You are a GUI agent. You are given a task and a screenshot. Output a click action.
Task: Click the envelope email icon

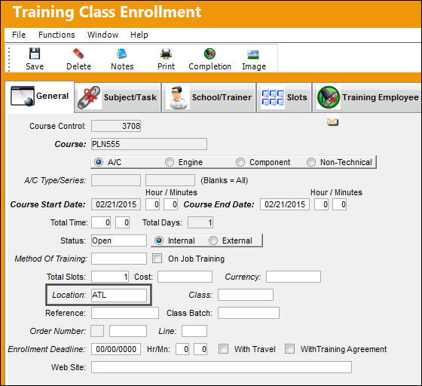click(332, 122)
